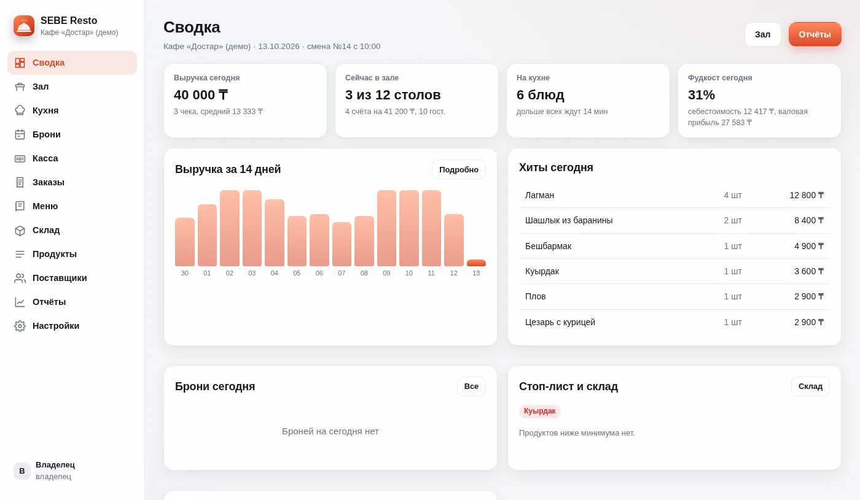
Task: Click the Продукты list icon
Action: pyautogui.click(x=20, y=254)
